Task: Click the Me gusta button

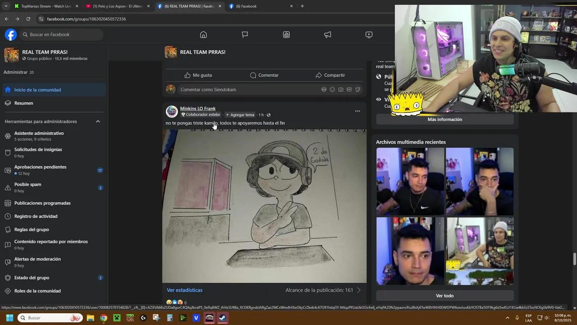Action: tap(198, 75)
